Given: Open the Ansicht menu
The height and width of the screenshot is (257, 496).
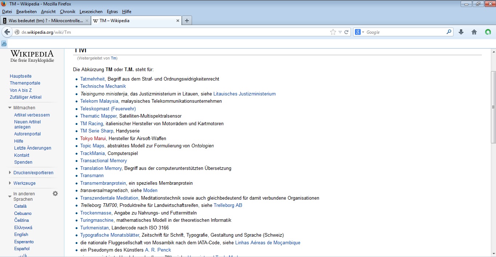Looking at the screenshot, I should tap(48, 12).
